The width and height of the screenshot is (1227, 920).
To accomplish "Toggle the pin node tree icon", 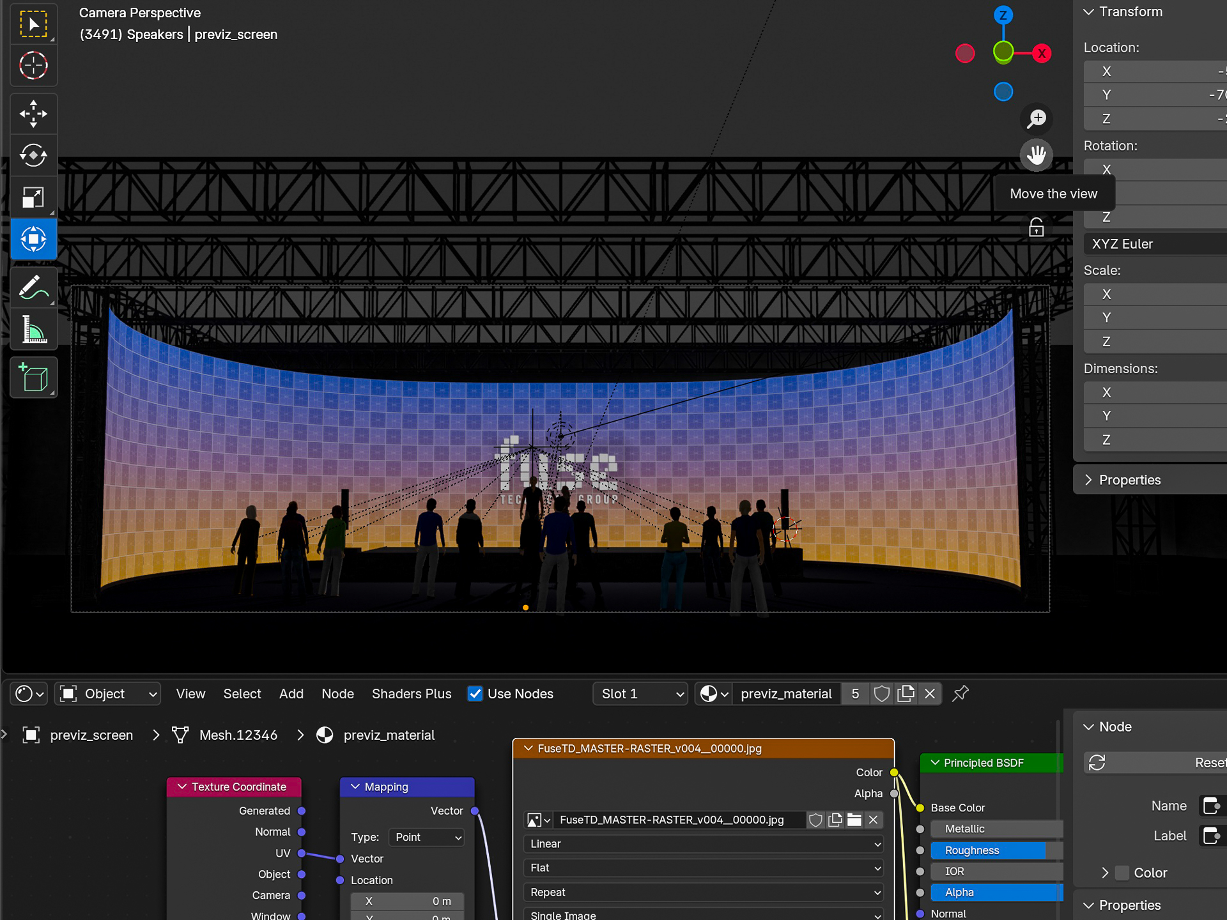I will point(960,694).
